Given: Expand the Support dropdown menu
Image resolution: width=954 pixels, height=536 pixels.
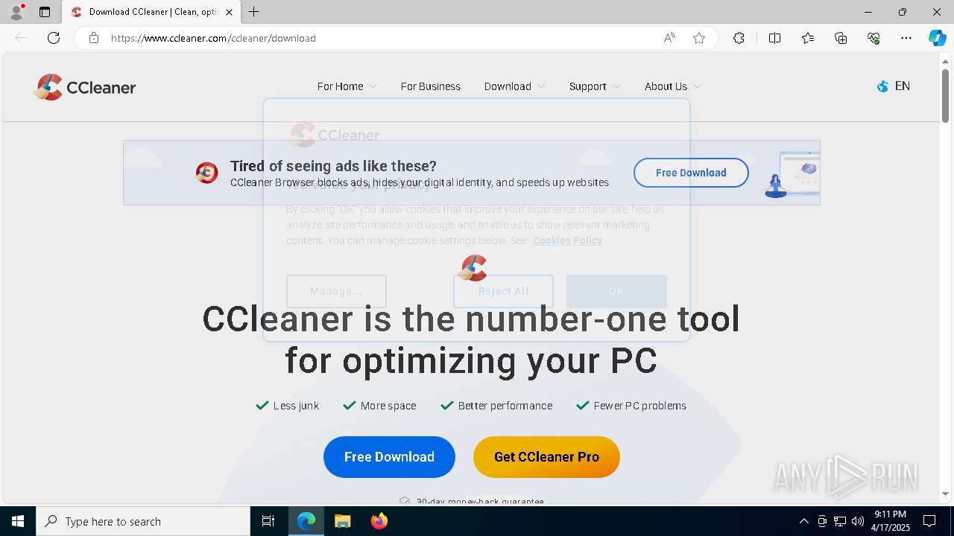Looking at the screenshot, I should coord(595,86).
